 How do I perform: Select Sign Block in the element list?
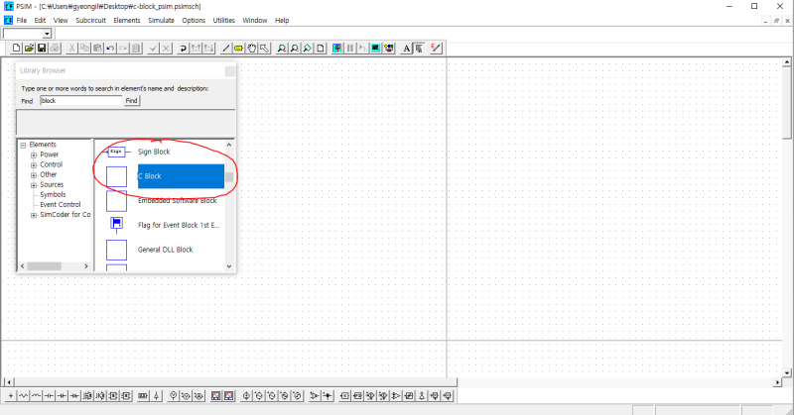click(x=154, y=152)
